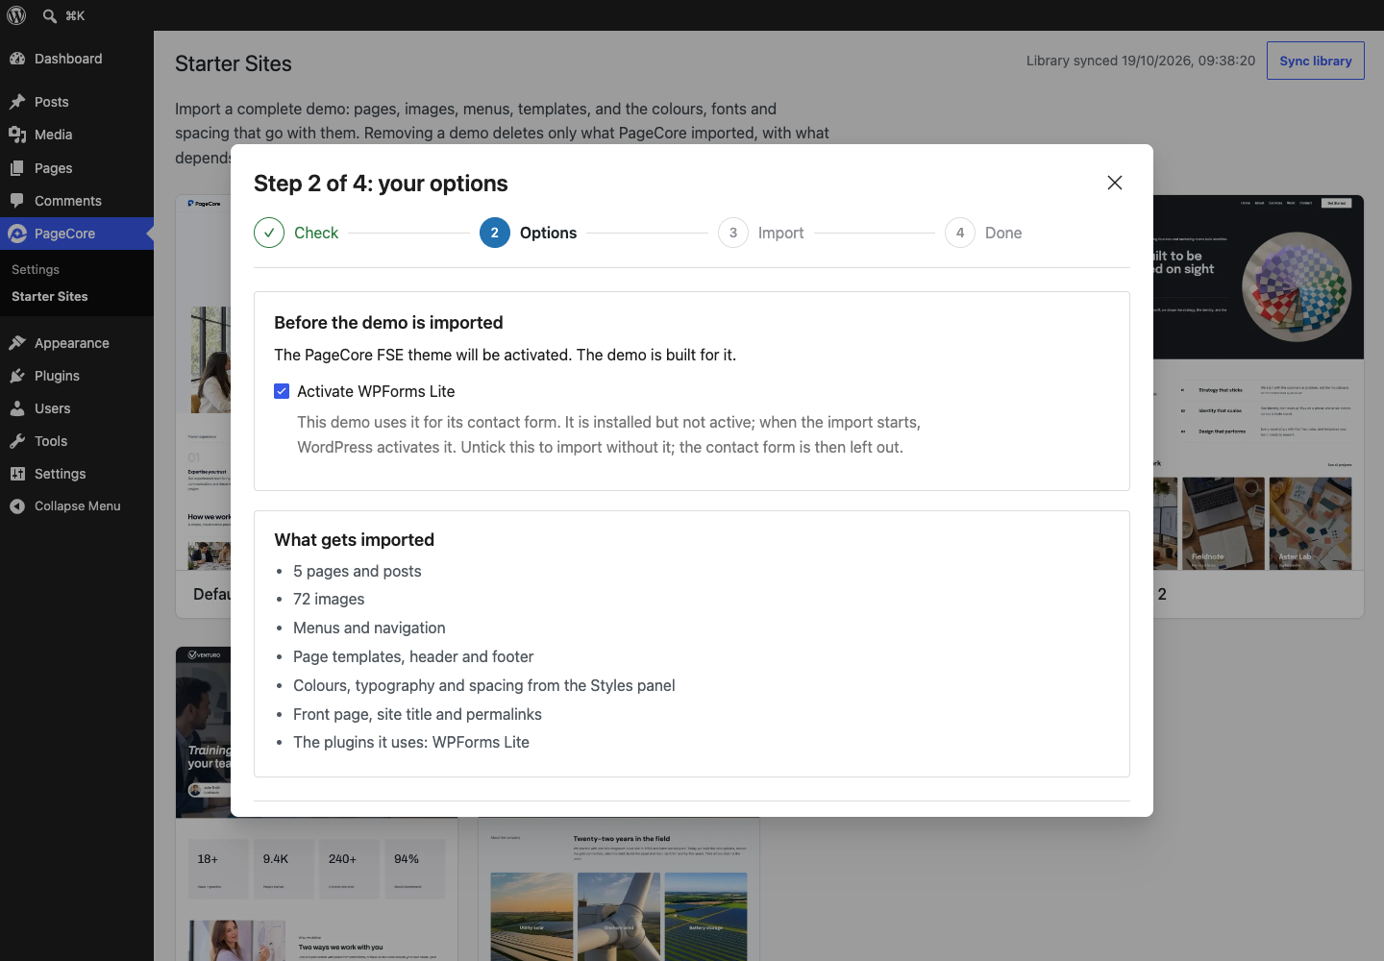Click the Posts pin icon
Viewport: 1384px width, 961px height.
(17, 102)
